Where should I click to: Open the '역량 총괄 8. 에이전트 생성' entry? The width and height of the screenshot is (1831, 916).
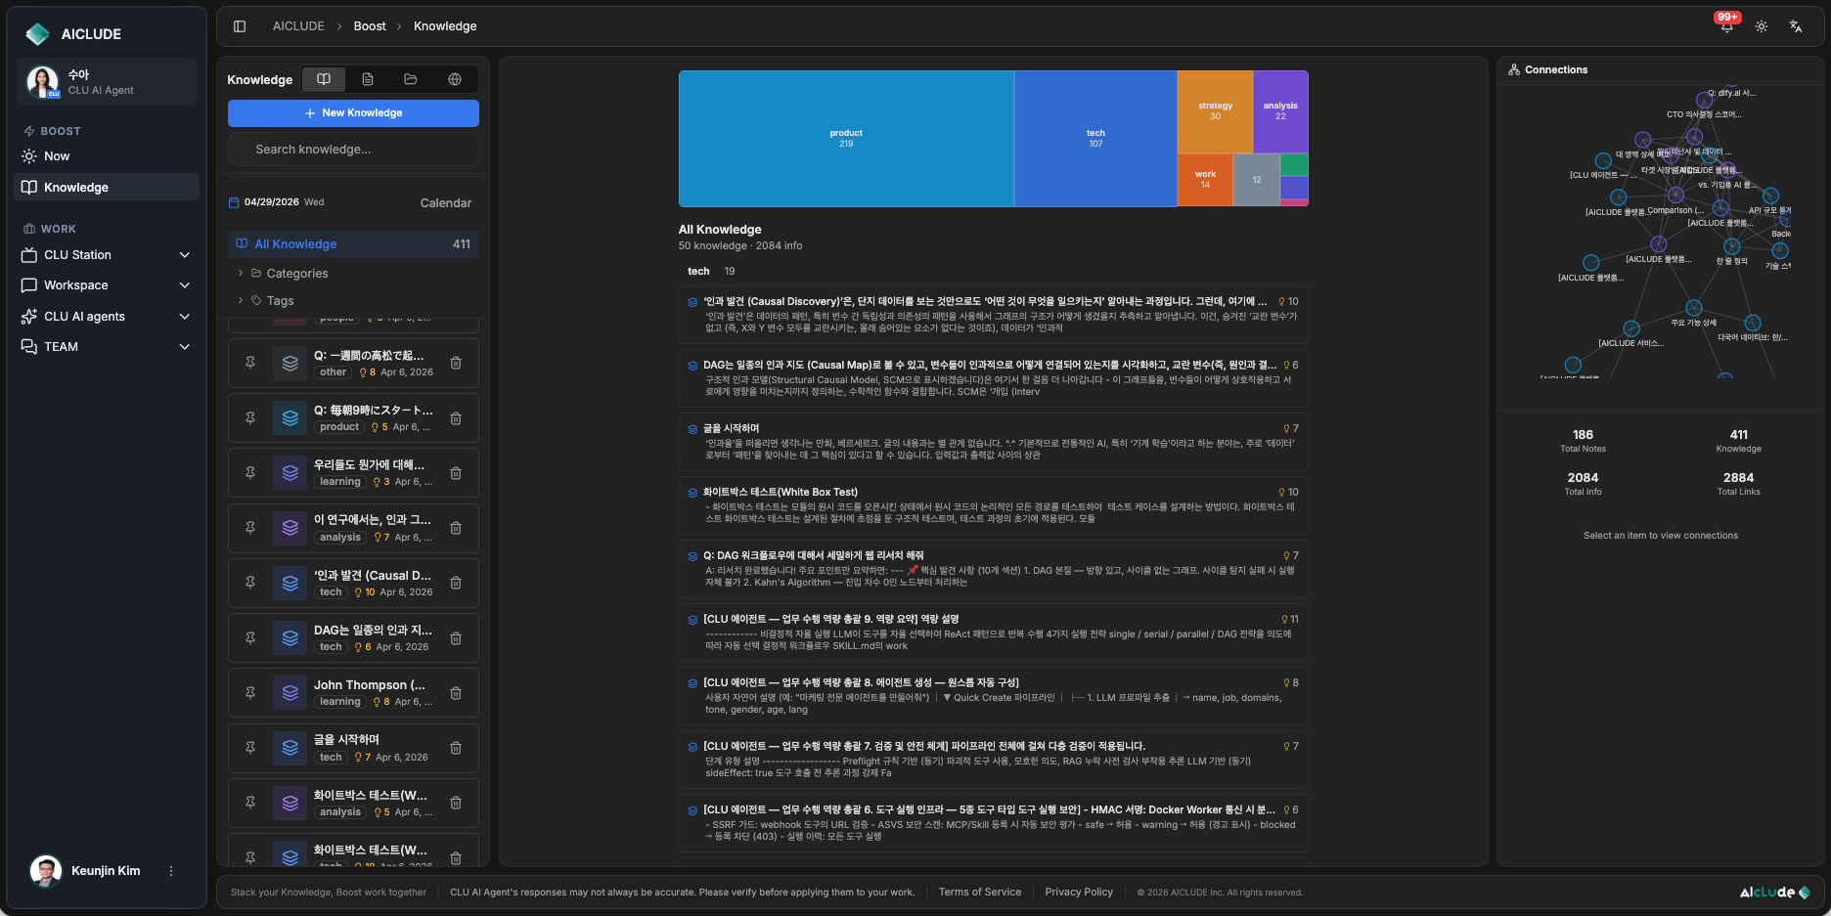994,696
